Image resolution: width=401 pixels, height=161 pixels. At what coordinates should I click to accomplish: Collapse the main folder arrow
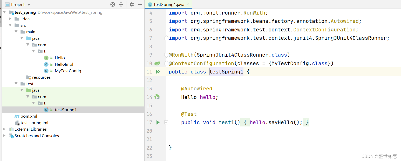click(16, 32)
